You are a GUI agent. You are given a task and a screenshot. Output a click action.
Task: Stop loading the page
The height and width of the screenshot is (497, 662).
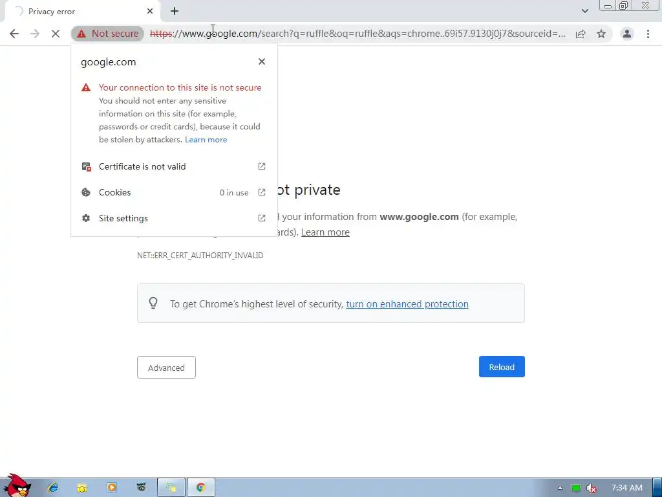[x=56, y=34]
